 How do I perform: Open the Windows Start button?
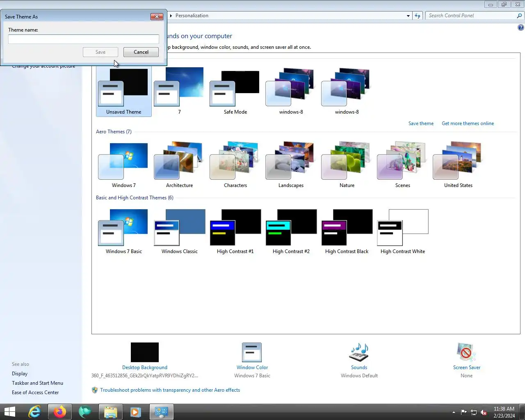(10, 411)
